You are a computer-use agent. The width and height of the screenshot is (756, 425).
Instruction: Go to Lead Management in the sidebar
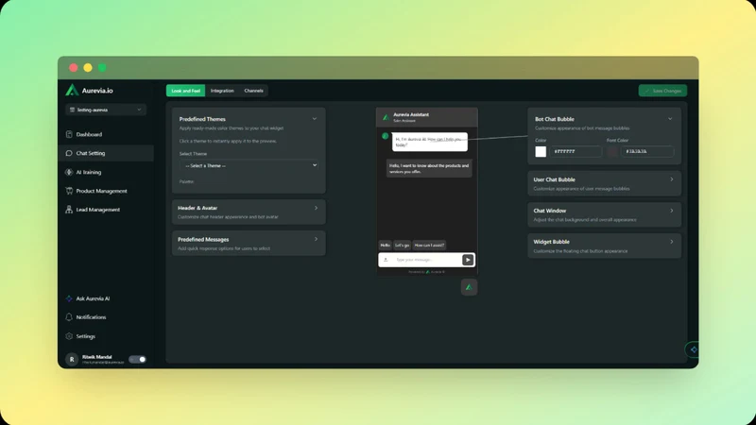[x=98, y=210]
